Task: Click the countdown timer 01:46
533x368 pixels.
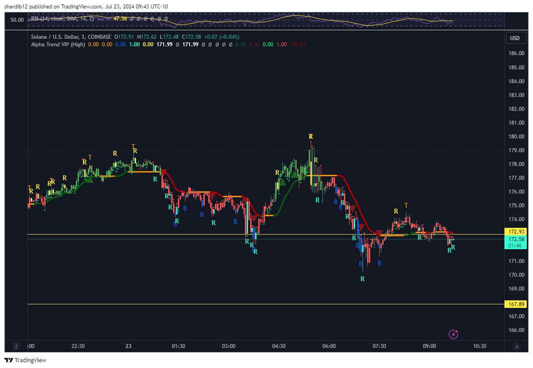Action: 515,246
